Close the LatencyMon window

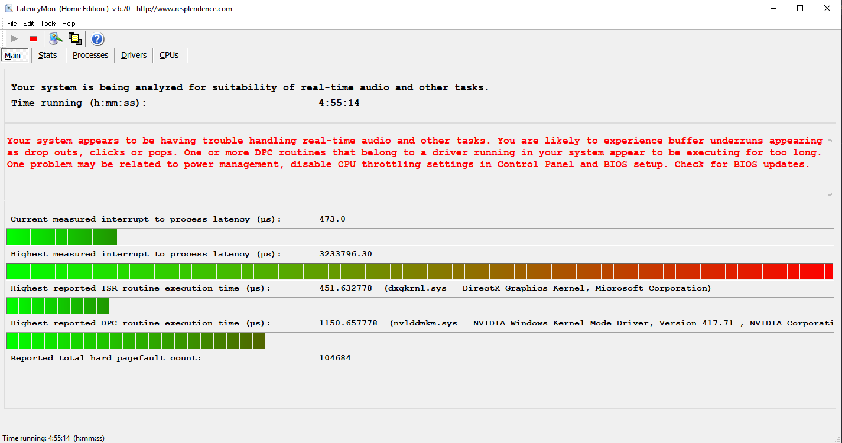tap(828, 9)
